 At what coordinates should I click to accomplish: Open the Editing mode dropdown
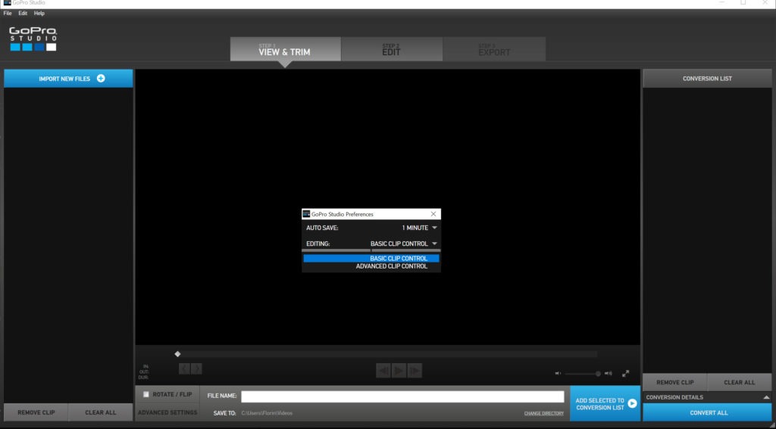coord(404,244)
